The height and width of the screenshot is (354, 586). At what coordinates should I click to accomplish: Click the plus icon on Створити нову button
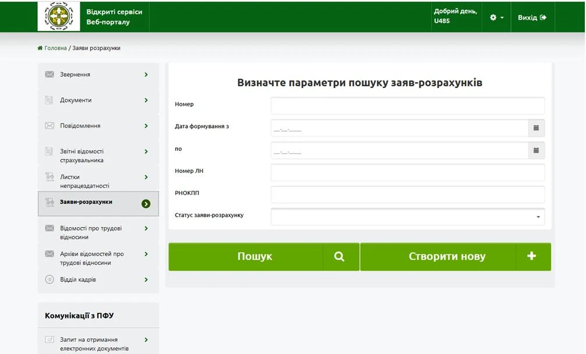531,257
